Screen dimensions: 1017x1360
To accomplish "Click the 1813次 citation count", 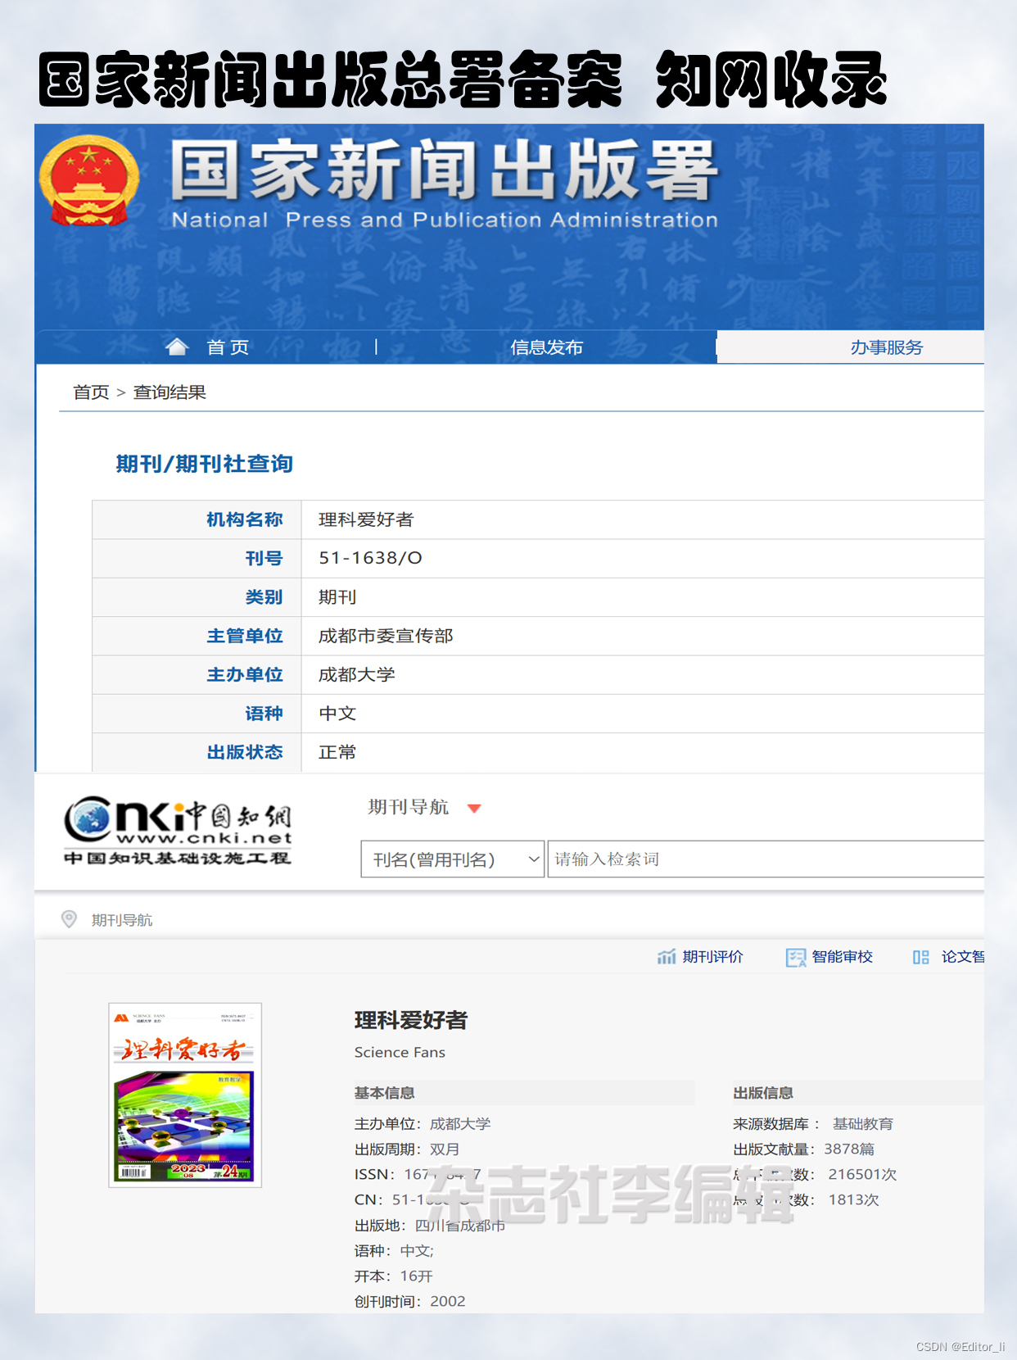I will pos(853,1200).
